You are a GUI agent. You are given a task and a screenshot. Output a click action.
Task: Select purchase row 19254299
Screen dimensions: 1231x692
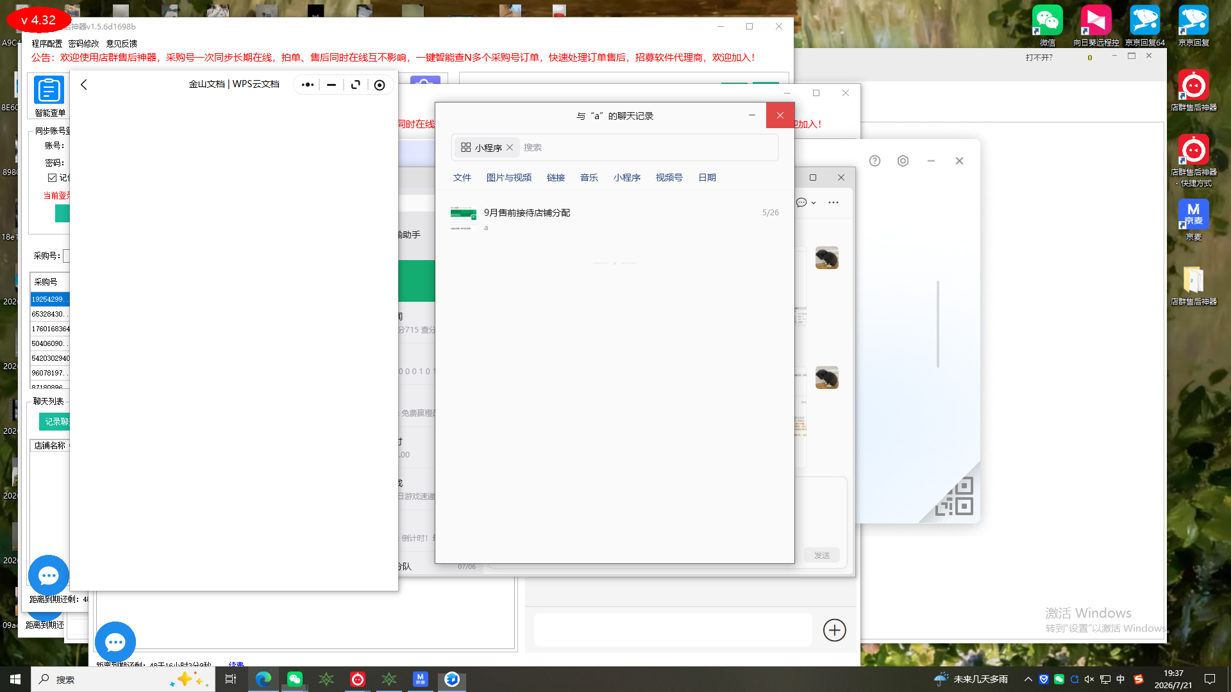[x=50, y=299]
